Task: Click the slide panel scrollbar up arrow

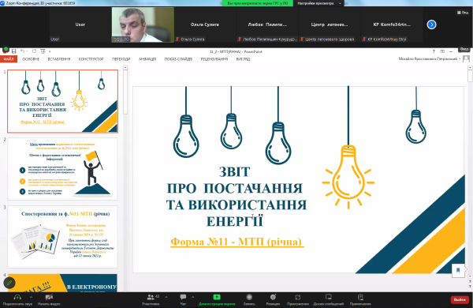Action: coord(125,68)
